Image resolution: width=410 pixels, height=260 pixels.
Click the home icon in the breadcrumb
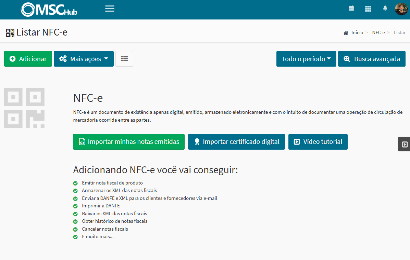(x=346, y=32)
